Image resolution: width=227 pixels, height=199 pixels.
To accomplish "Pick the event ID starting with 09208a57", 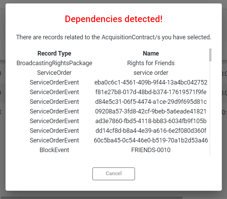I will point(151,111).
